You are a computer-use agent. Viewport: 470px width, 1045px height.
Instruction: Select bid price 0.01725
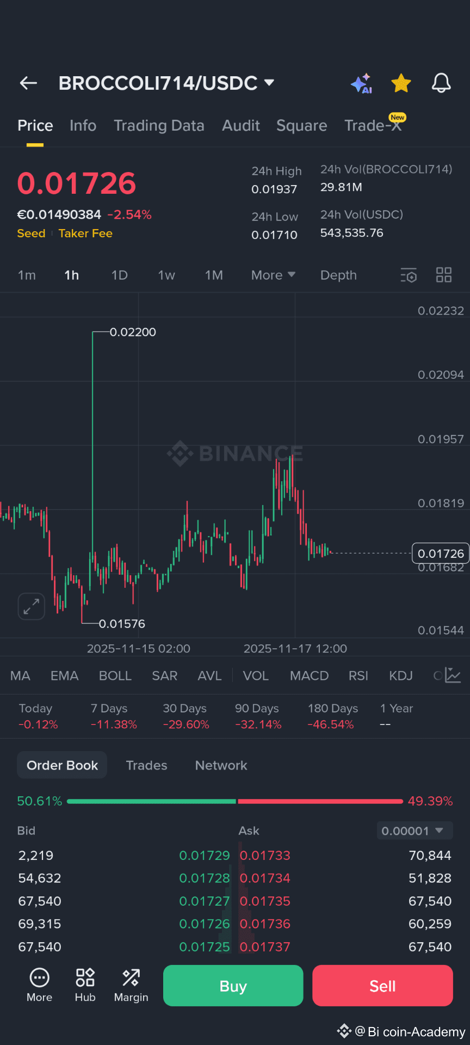[205, 947]
